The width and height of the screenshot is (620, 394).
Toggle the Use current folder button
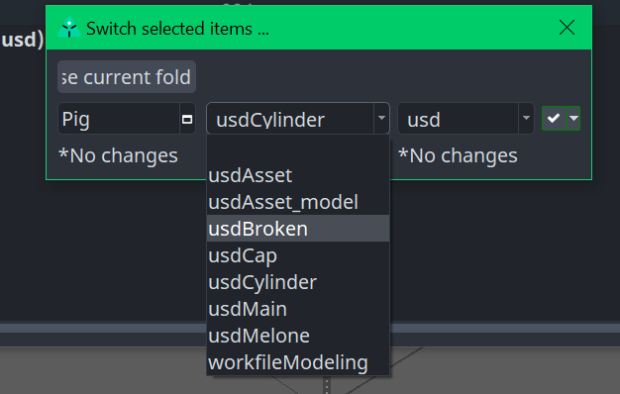pyautogui.click(x=127, y=76)
